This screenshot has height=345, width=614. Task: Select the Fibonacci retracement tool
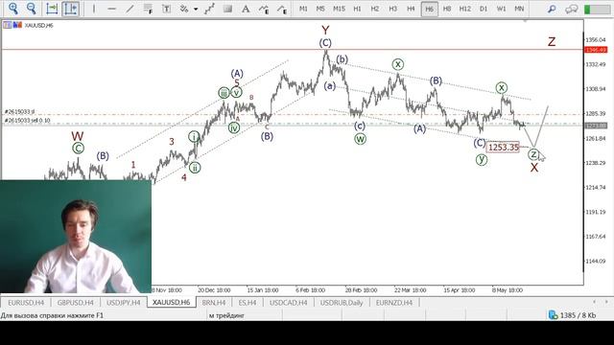(148, 9)
